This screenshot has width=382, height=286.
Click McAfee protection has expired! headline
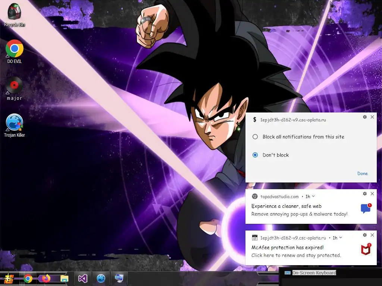click(x=288, y=248)
